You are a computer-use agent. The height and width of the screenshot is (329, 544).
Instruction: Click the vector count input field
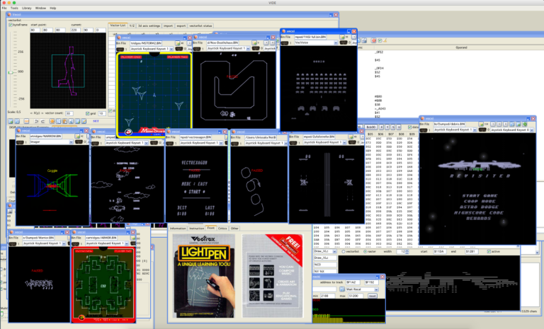69,113
